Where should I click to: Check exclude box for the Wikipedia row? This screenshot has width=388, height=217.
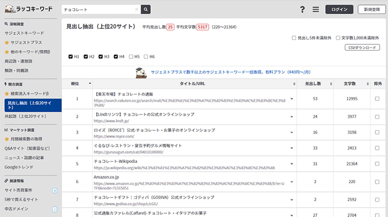point(377,164)
